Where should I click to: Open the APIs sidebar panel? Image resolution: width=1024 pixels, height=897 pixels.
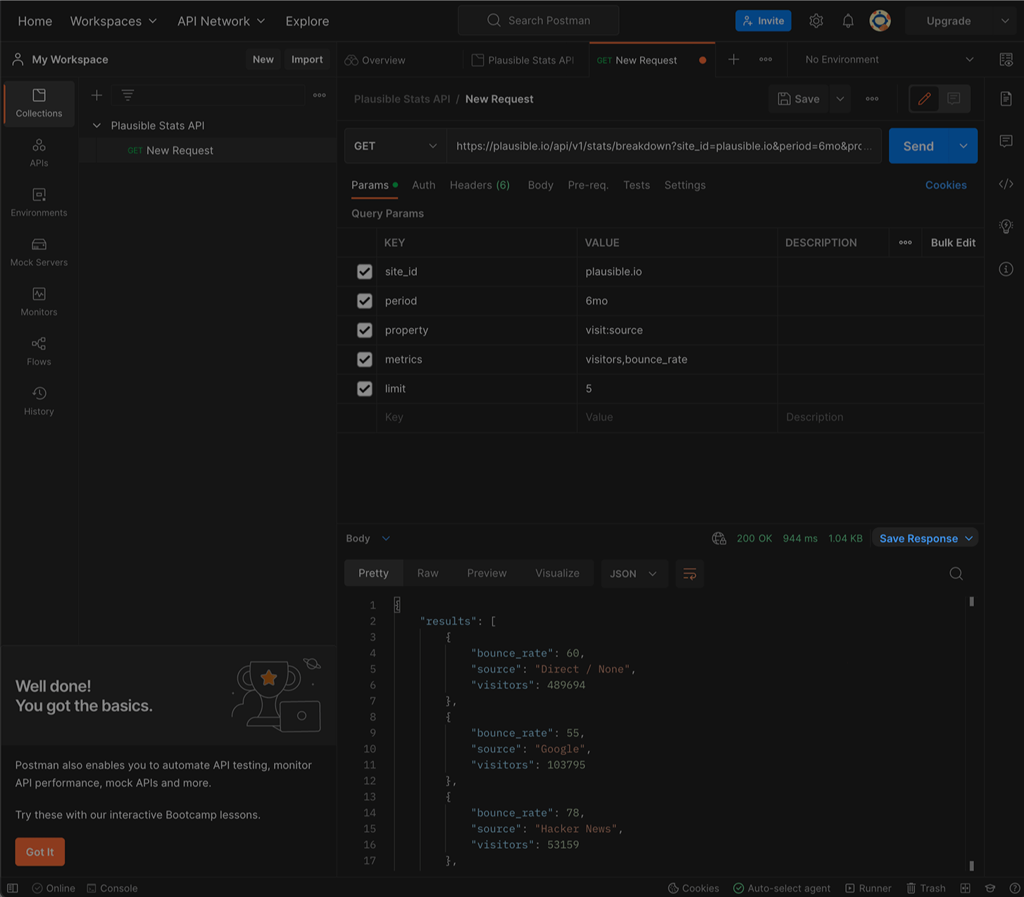point(39,153)
